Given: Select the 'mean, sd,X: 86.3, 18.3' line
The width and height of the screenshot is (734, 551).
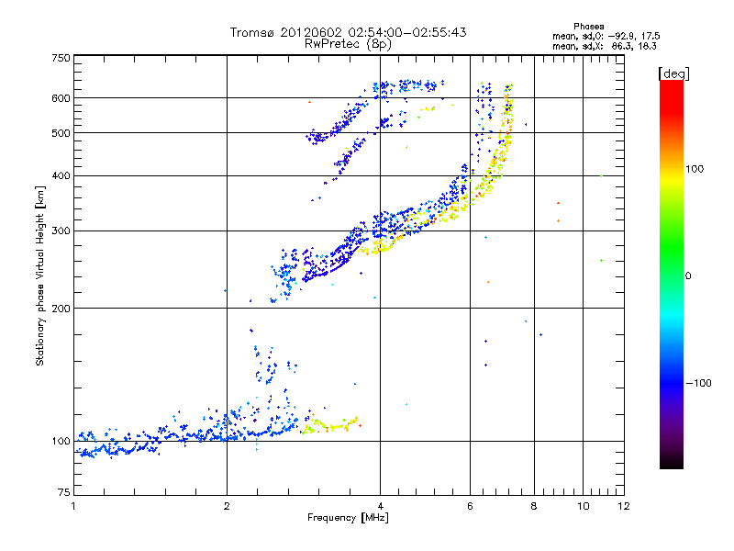Looking at the screenshot, I should (x=605, y=46).
